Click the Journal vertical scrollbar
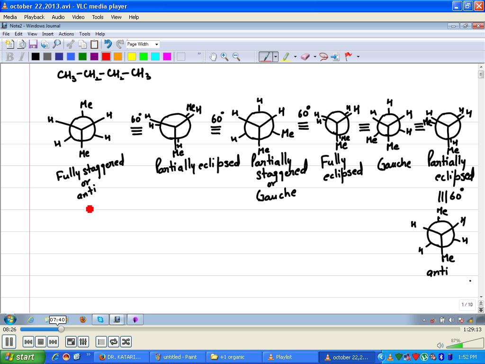This screenshot has height=364, width=485. pyautogui.click(x=481, y=182)
